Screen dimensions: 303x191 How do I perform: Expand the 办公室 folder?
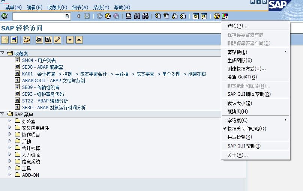click(10, 120)
